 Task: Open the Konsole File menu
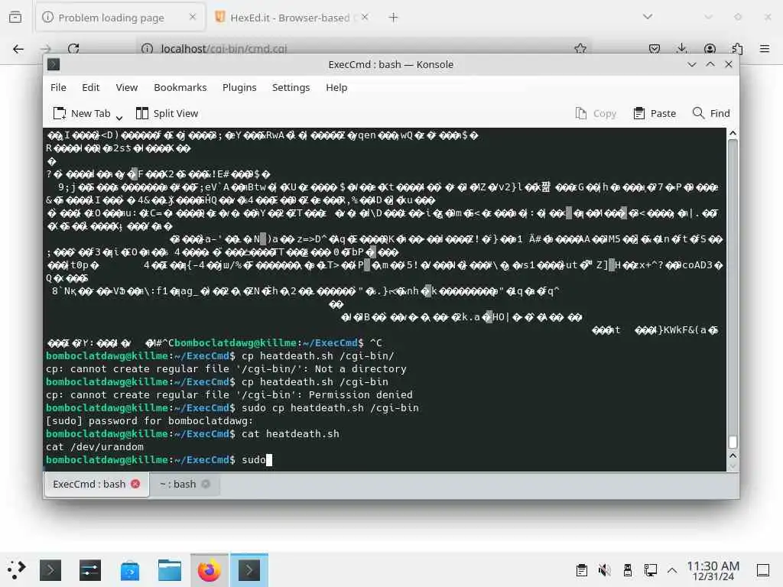pos(58,87)
